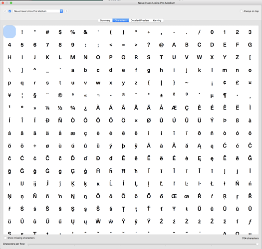Select the plain capital W glyph
Screen dimensions: 262x249
199,57
